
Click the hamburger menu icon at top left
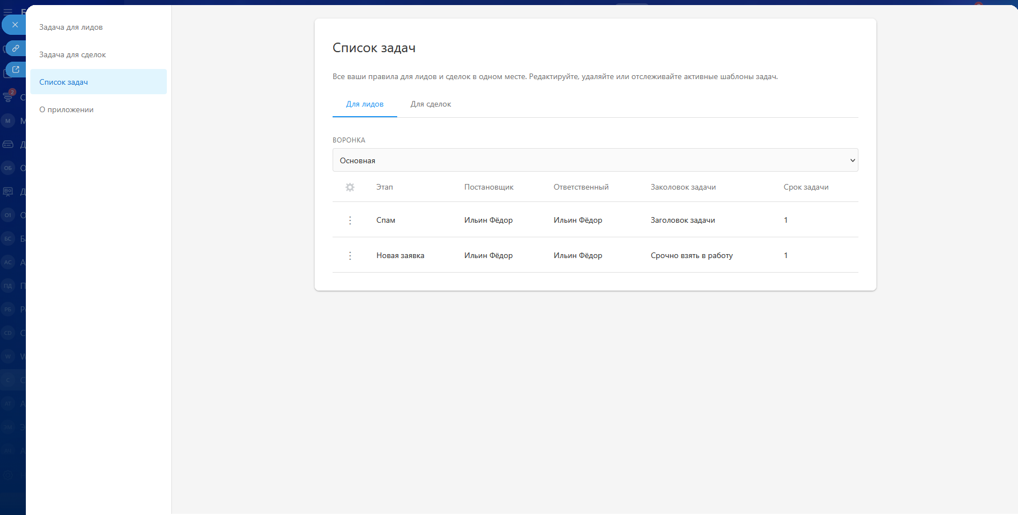[8, 11]
